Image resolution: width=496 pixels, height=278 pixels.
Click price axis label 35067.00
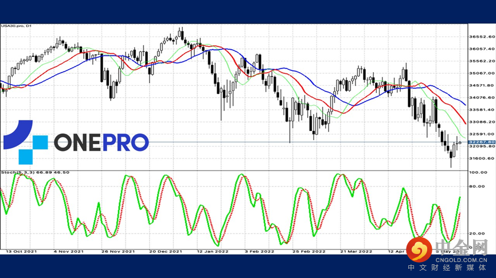click(482, 73)
